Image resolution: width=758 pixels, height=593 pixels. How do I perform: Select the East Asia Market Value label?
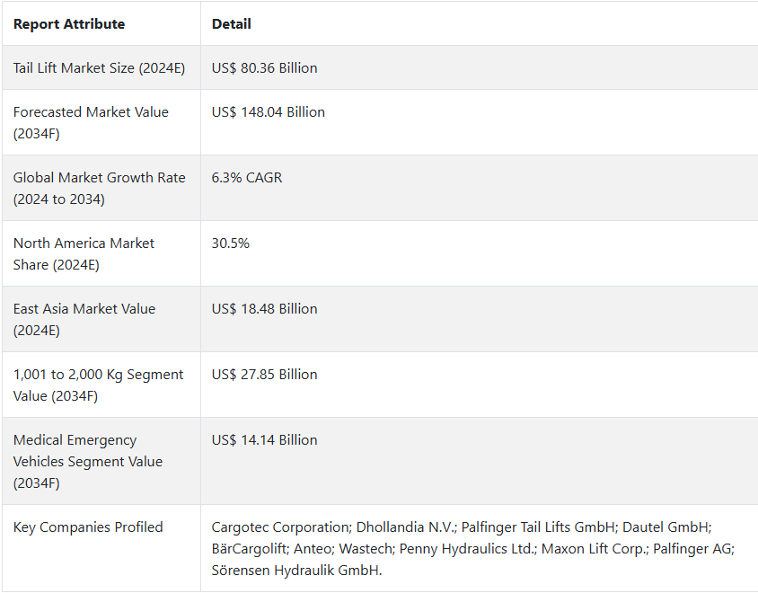click(x=84, y=319)
